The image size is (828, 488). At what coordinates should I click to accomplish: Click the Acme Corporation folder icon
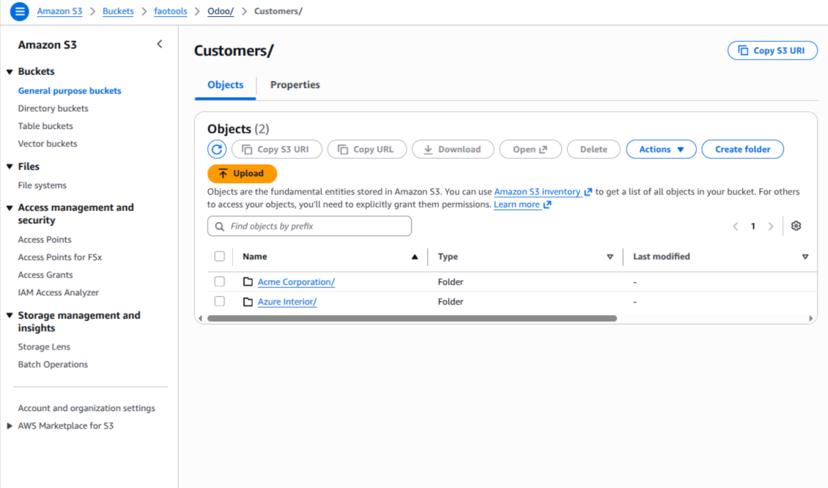click(248, 281)
